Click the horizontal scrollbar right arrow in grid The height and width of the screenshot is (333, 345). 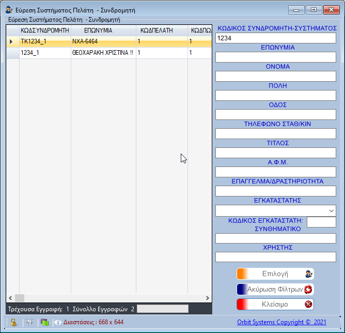(208, 298)
